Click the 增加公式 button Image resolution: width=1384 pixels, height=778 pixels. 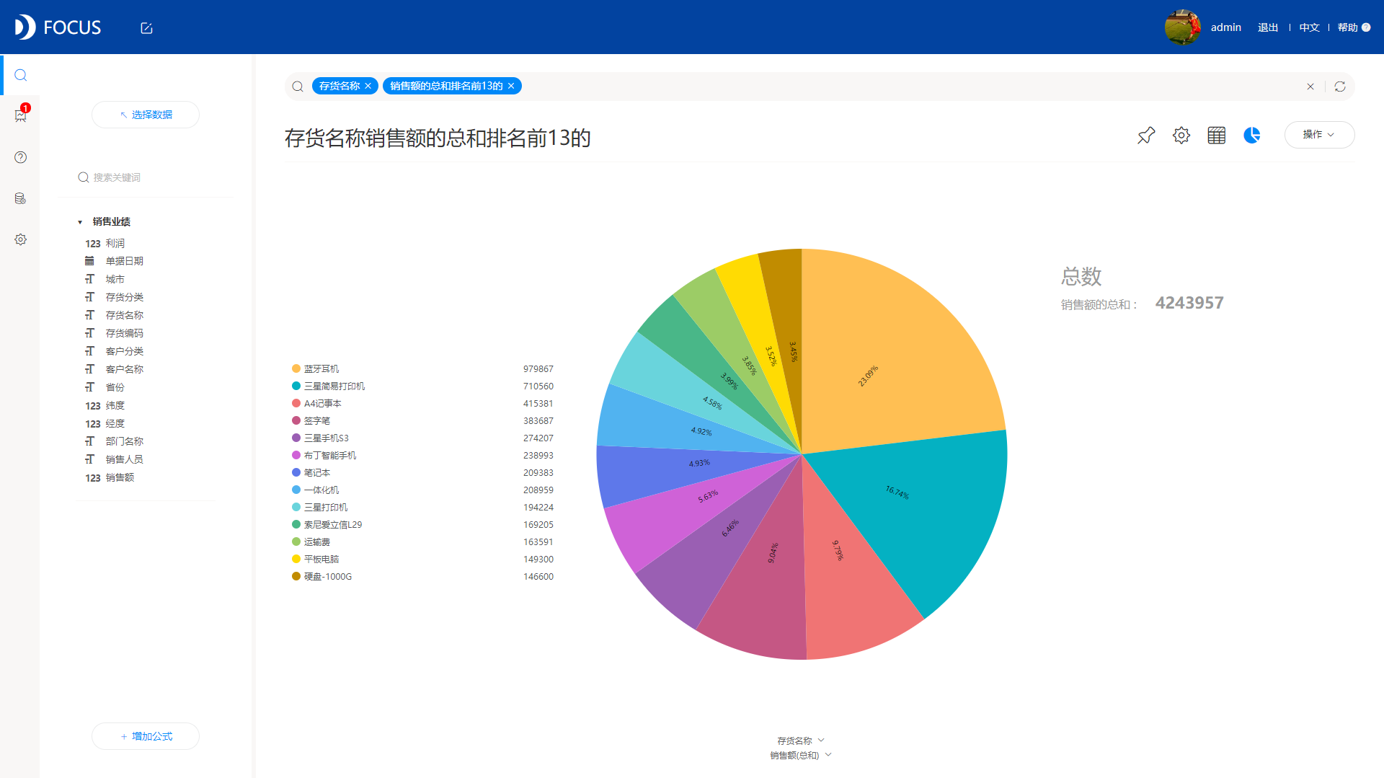point(146,736)
